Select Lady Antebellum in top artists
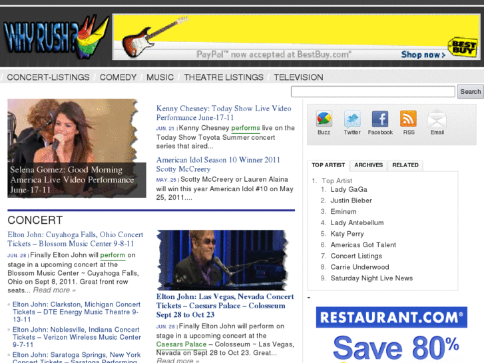 point(357,222)
